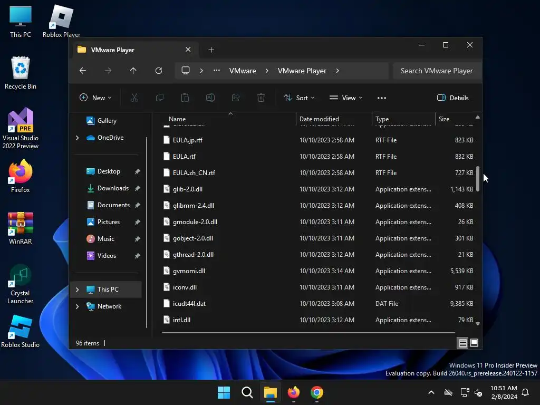Click the Paste clipboard icon
This screenshot has height=405, width=540.
coord(185,98)
